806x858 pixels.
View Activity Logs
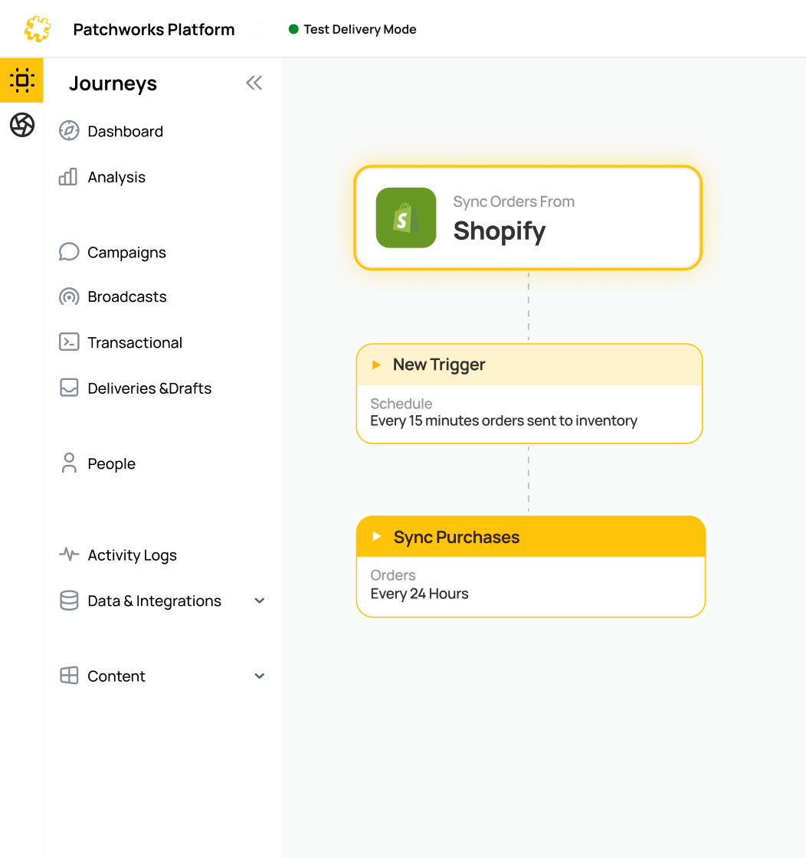click(132, 555)
